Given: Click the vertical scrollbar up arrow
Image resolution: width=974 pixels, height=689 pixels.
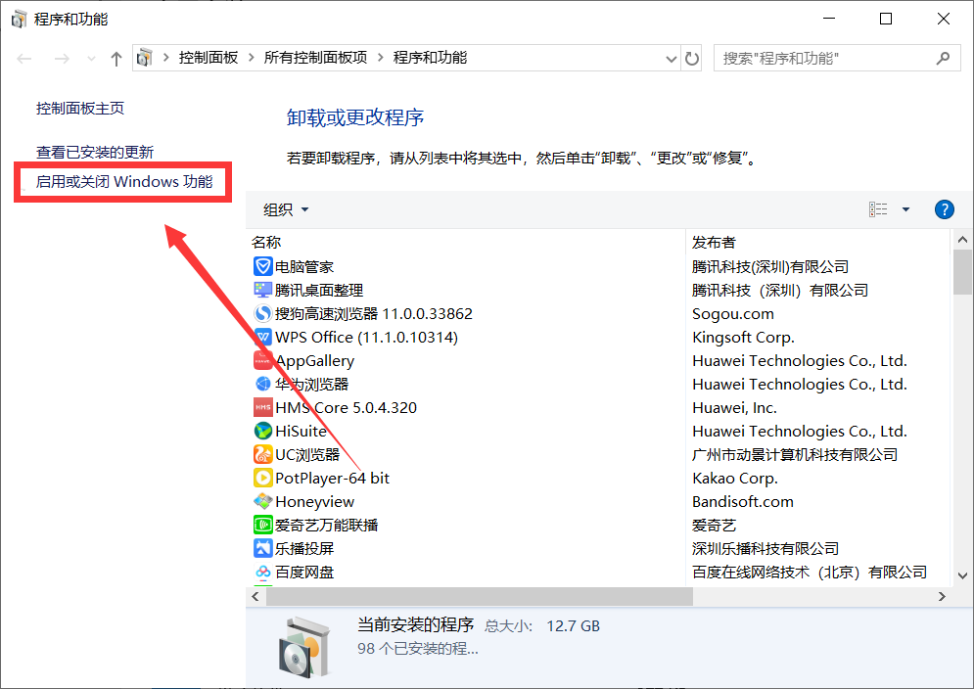Looking at the screenshot, I should pos(962,240).
